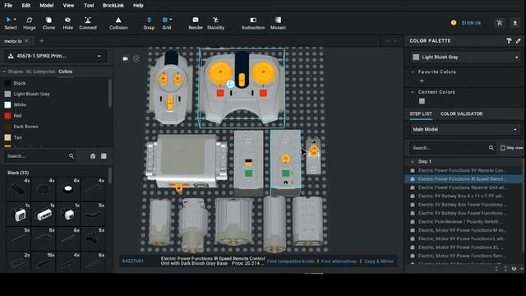Image resolution: width=526 pixels, height=296 pixels.
Task: Click the gray swatch under Content Colors
Action: 422,101
